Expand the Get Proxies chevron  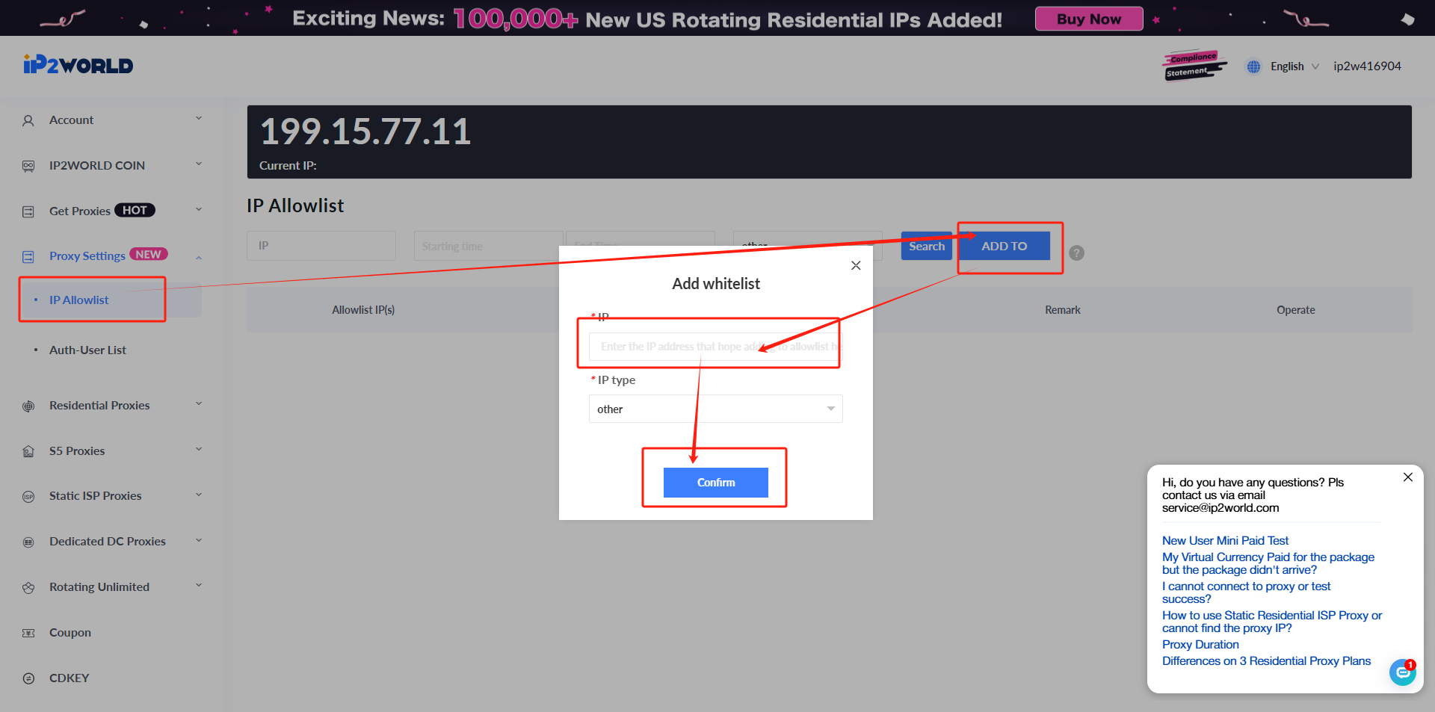pos(199,209)
